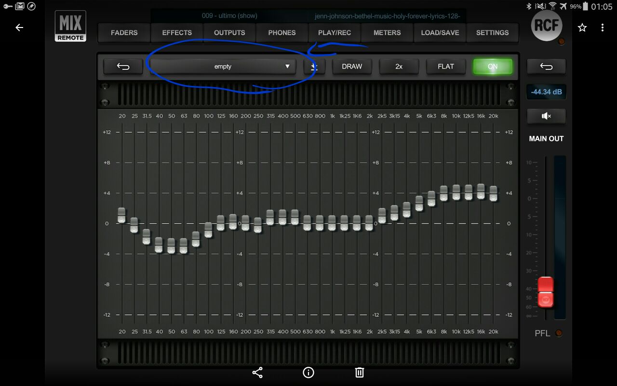This screenshot has height=386, width=617.
Task: Click the 12k5 EQ band slider
Action: point(469,193)
